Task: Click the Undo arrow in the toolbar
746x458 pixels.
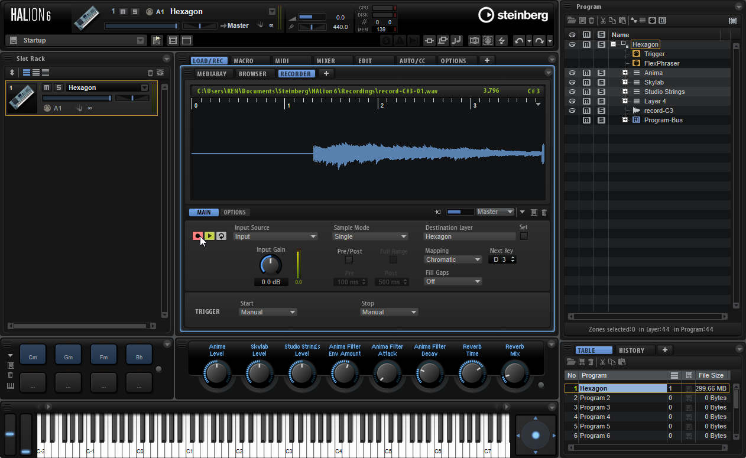Action: pyautogui.click(x=519, y=40)
